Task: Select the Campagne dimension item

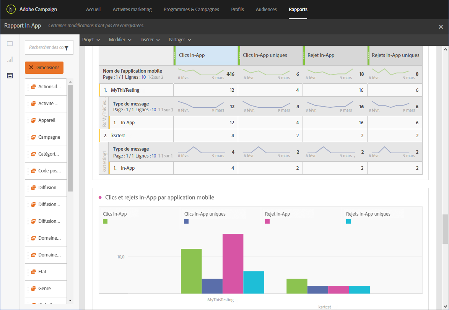Action: pyautogui.click(x=46, y=137)
